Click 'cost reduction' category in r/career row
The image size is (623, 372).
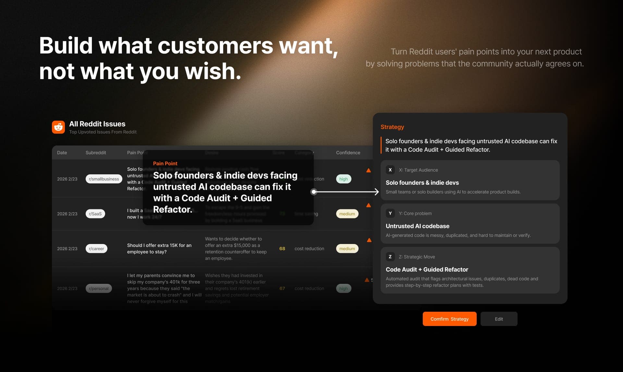point(309,249)
